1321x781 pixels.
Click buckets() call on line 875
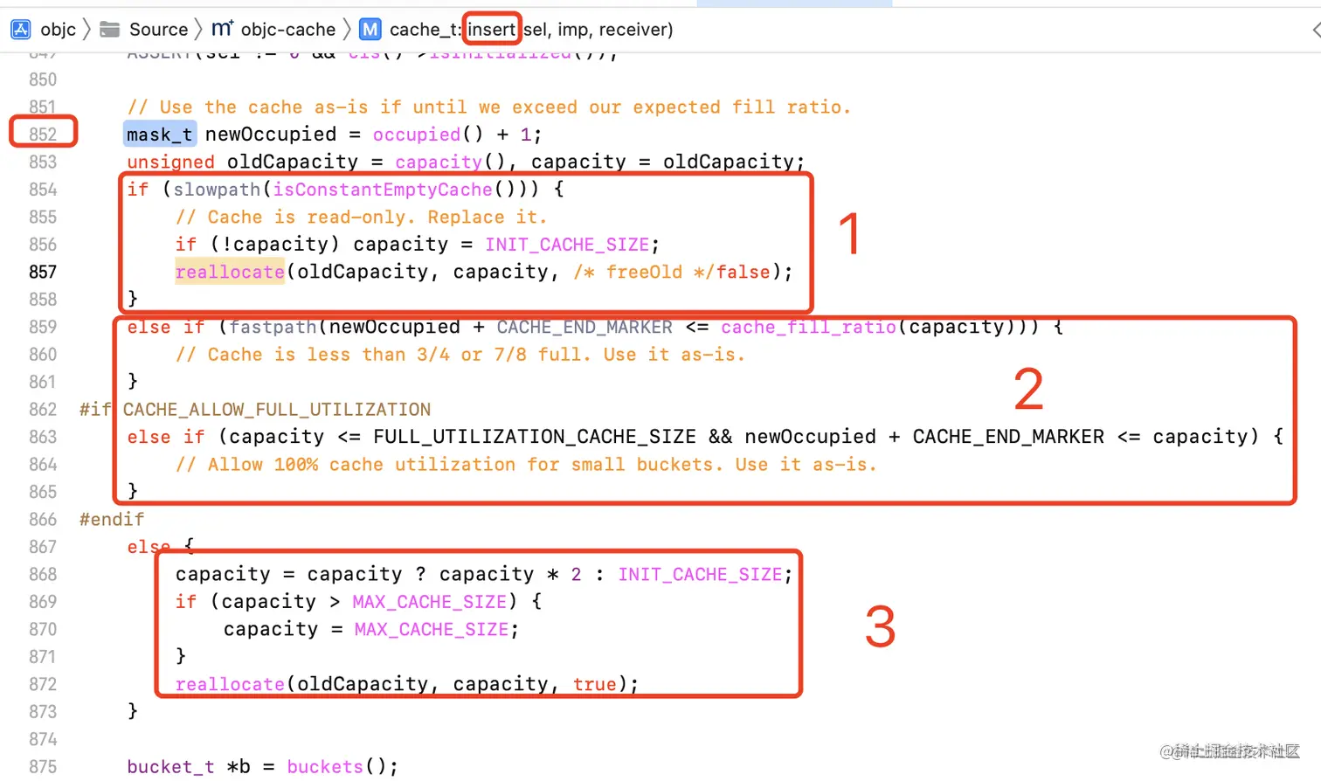point(335,767)
